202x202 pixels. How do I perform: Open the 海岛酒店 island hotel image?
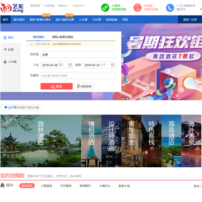point(171,141)
